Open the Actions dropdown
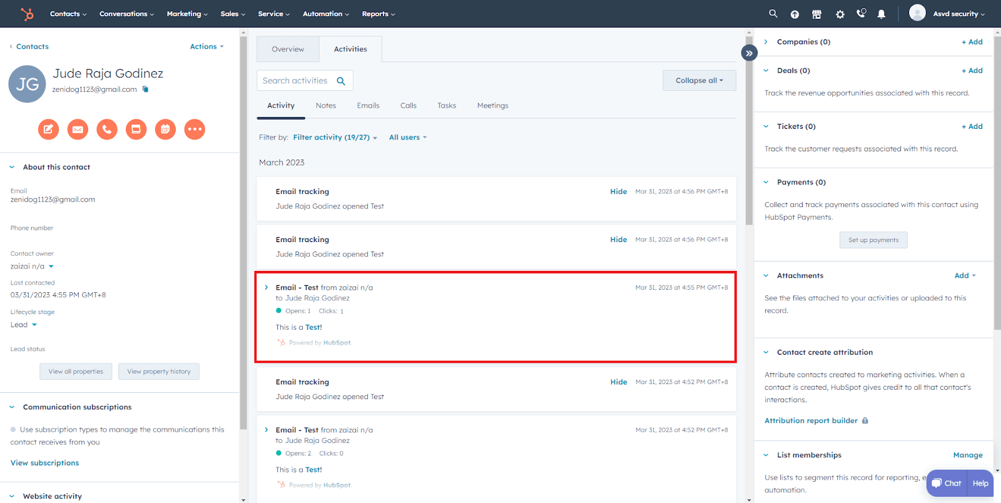Image resolution: width=1001 pixels, height=503 pixels. [207, 46]
